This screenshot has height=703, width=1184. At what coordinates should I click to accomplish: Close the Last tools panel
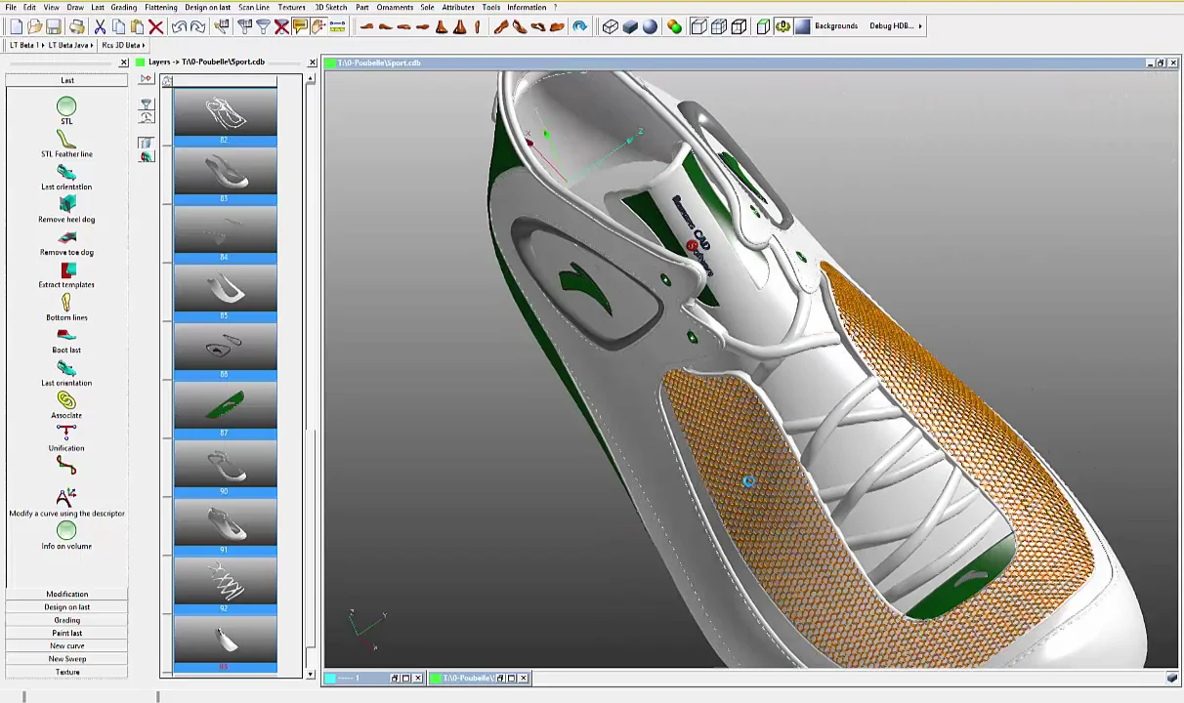click(123, 62)
